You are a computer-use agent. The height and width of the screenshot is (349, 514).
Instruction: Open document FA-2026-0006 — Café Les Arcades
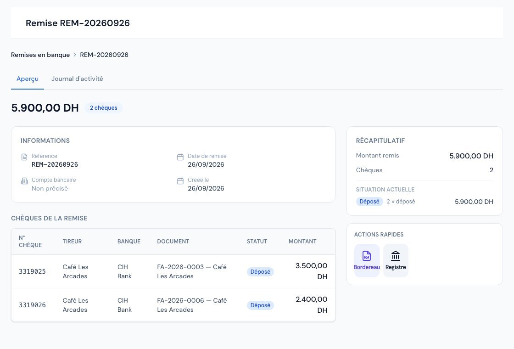(192, 305)
